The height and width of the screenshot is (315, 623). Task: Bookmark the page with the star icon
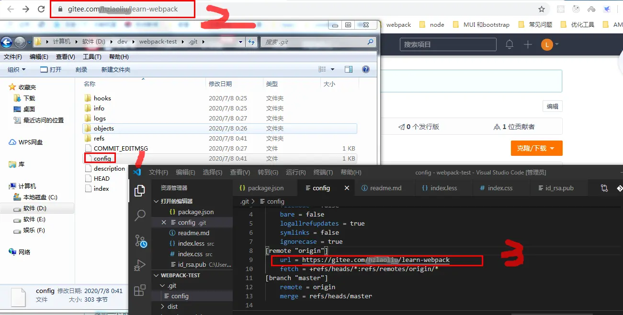(542, 9)
